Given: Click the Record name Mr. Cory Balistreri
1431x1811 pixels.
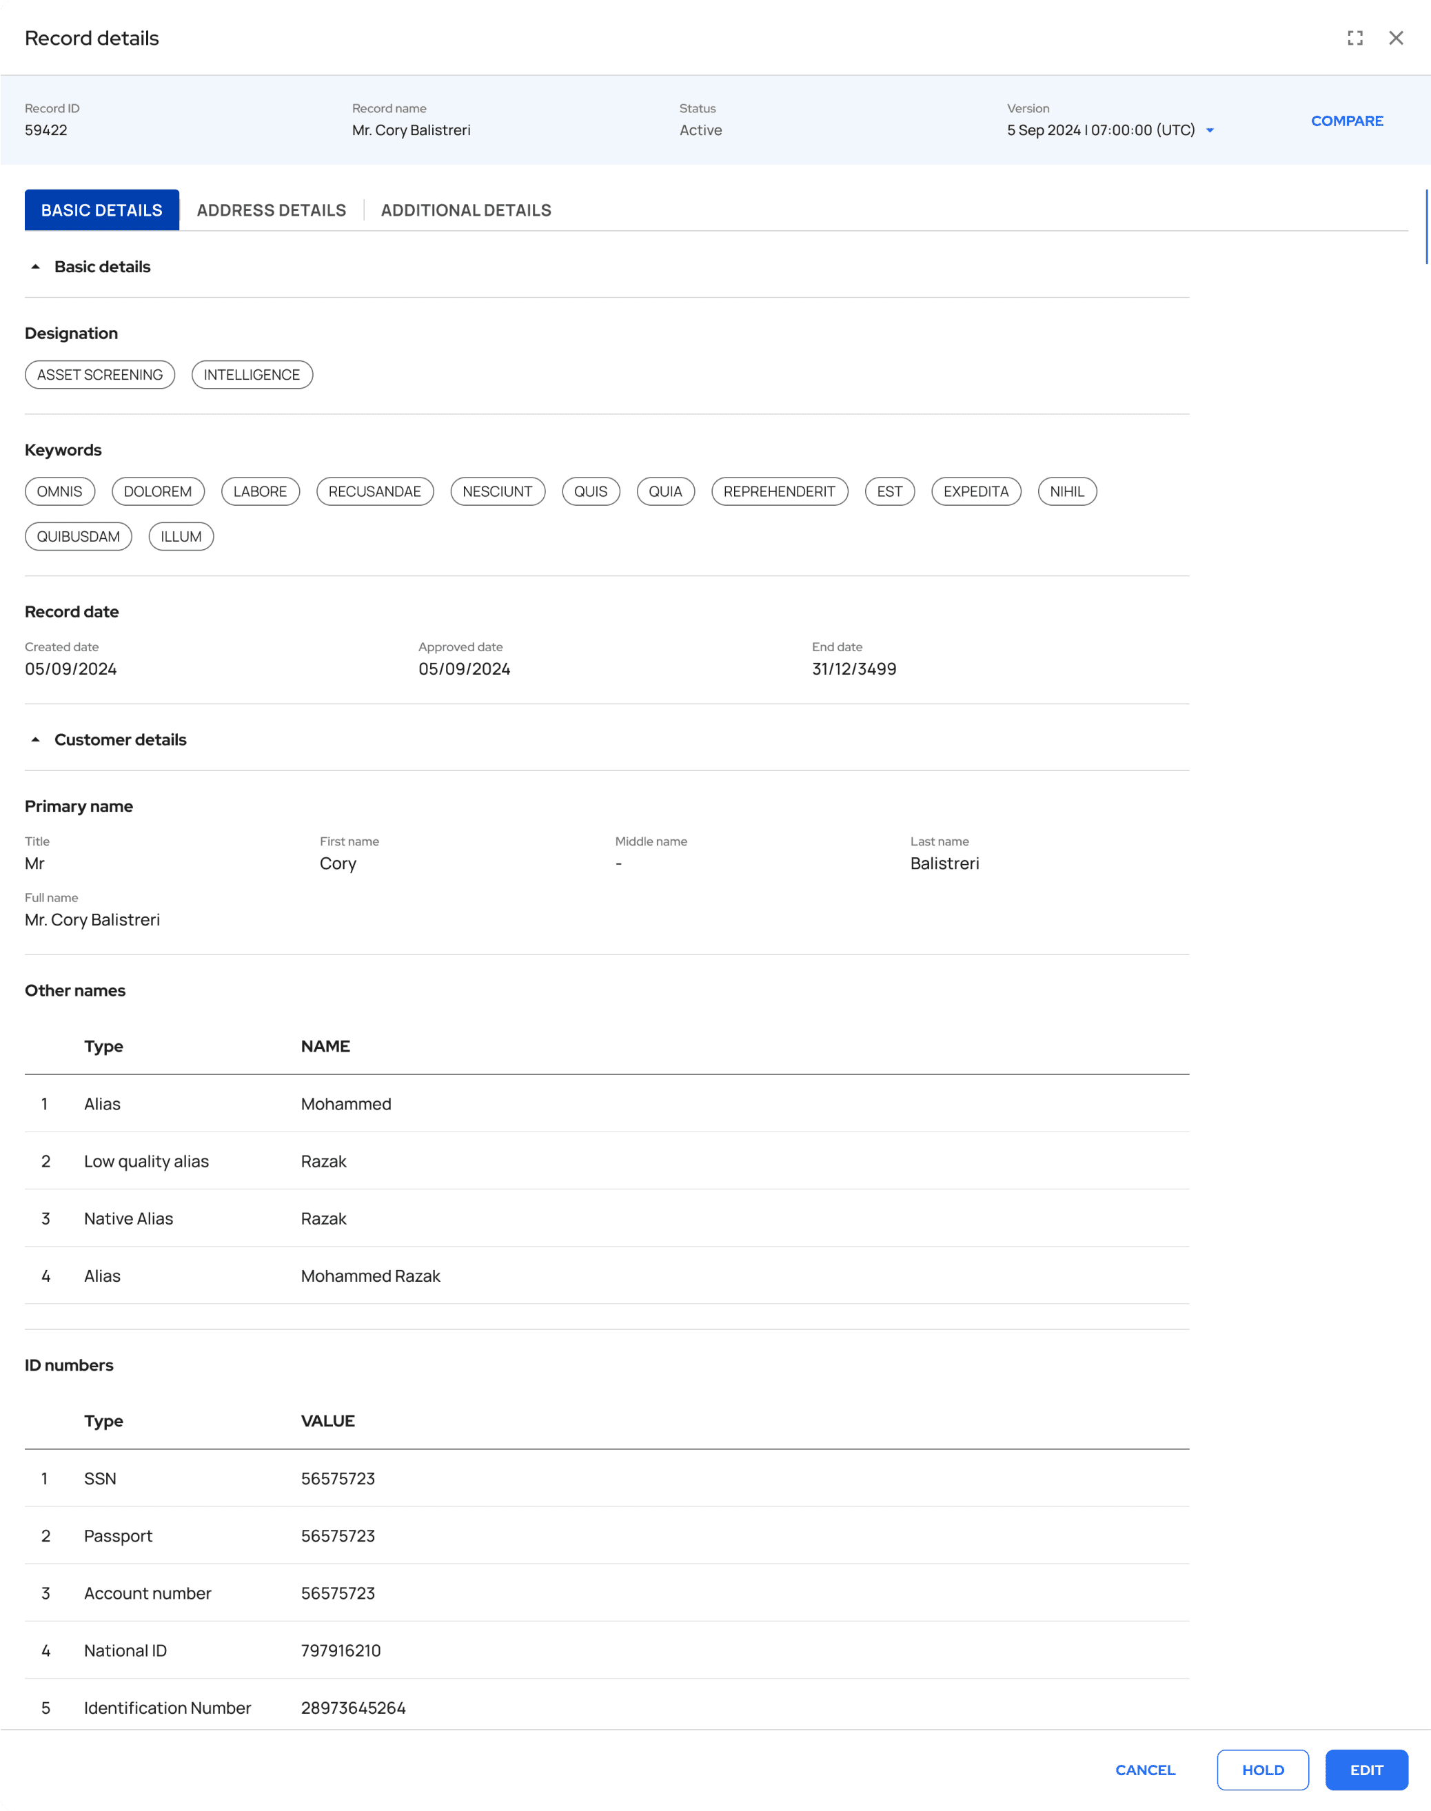Looking at the screenshot, I should point(412,130).
